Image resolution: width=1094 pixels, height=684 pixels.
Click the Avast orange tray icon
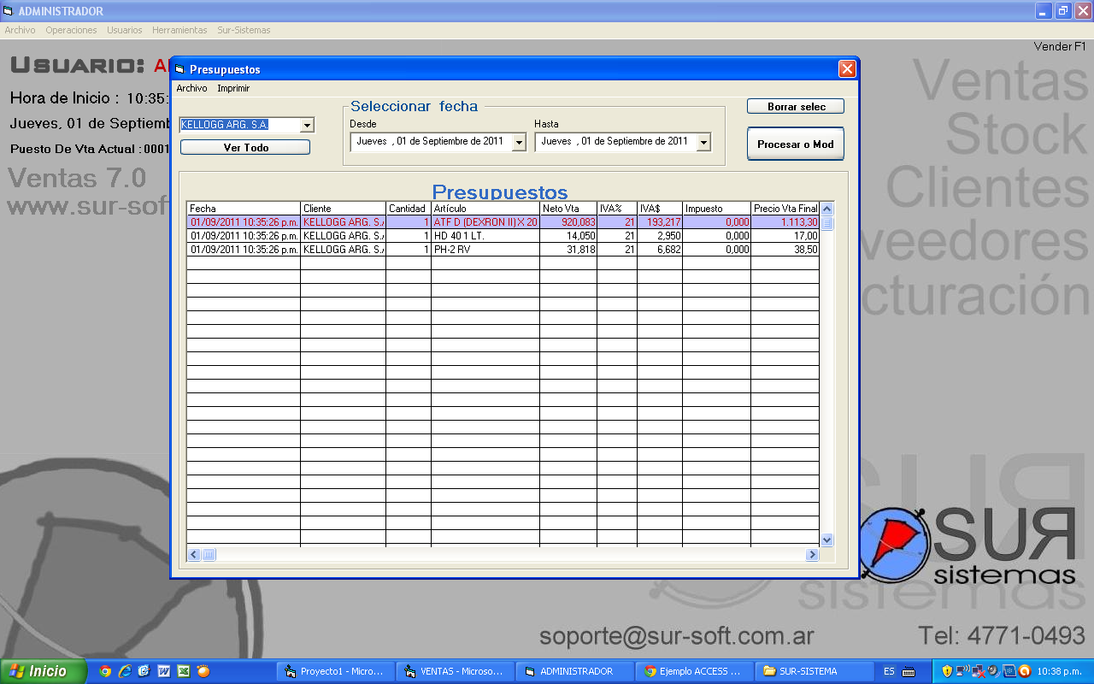[1024, 671]
